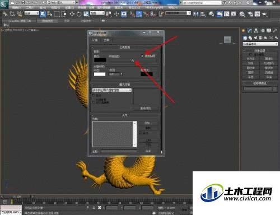Toggle the Angle Snap icon
Screen dimensions: 280x215
click(139, 14)
